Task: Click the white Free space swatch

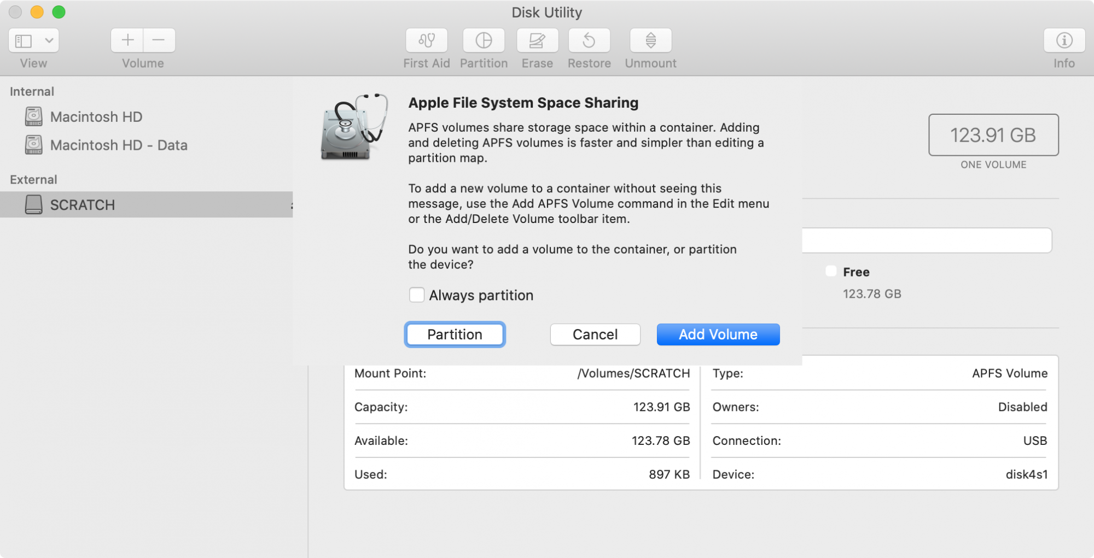Action: [x=831, y=271]
